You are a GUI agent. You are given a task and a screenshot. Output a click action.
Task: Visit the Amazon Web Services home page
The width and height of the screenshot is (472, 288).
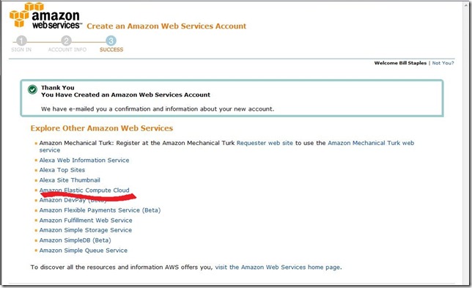click(x=278, y=267)
